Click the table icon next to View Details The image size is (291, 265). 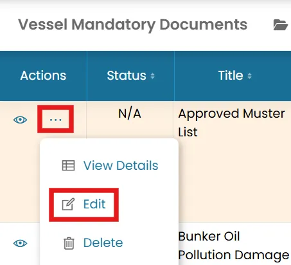pyautogui.click(x=68, y=165)
